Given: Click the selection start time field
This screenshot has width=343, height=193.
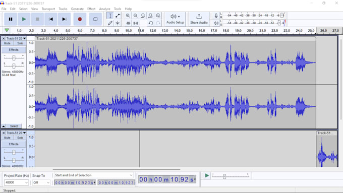Looking at the screenshot, I should 75,182.
